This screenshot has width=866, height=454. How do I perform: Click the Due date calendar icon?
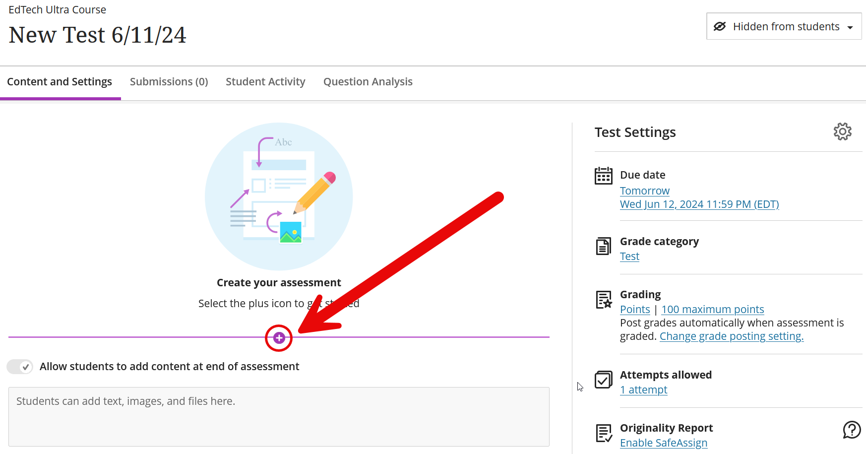pos(603,176)
